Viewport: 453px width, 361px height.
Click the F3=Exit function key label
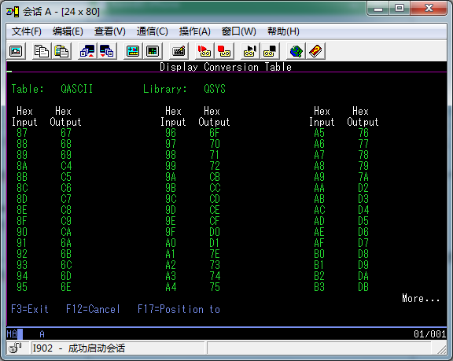(x=30, y=309)
